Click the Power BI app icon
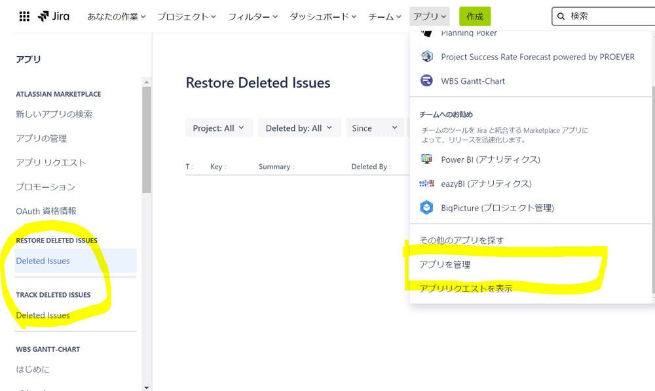Viewport: 655px width, 391px height. coord(426,159)
